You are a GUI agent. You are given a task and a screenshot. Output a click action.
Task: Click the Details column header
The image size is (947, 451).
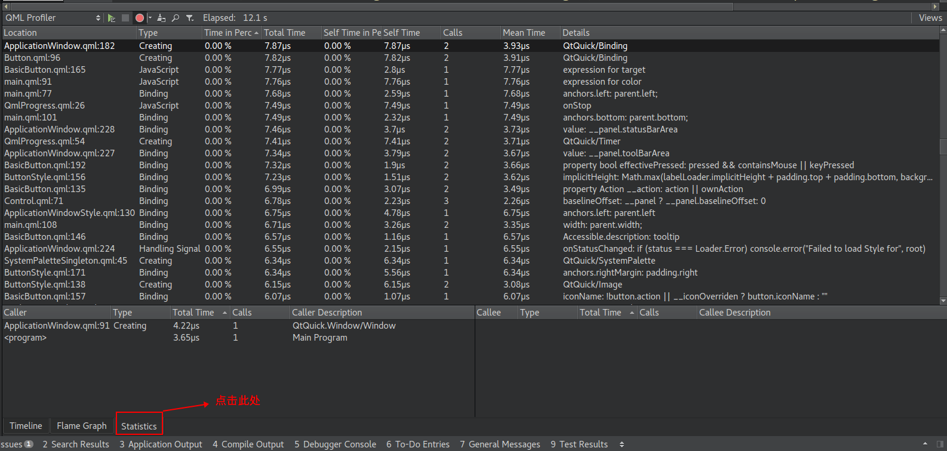[x=749, y=33]
